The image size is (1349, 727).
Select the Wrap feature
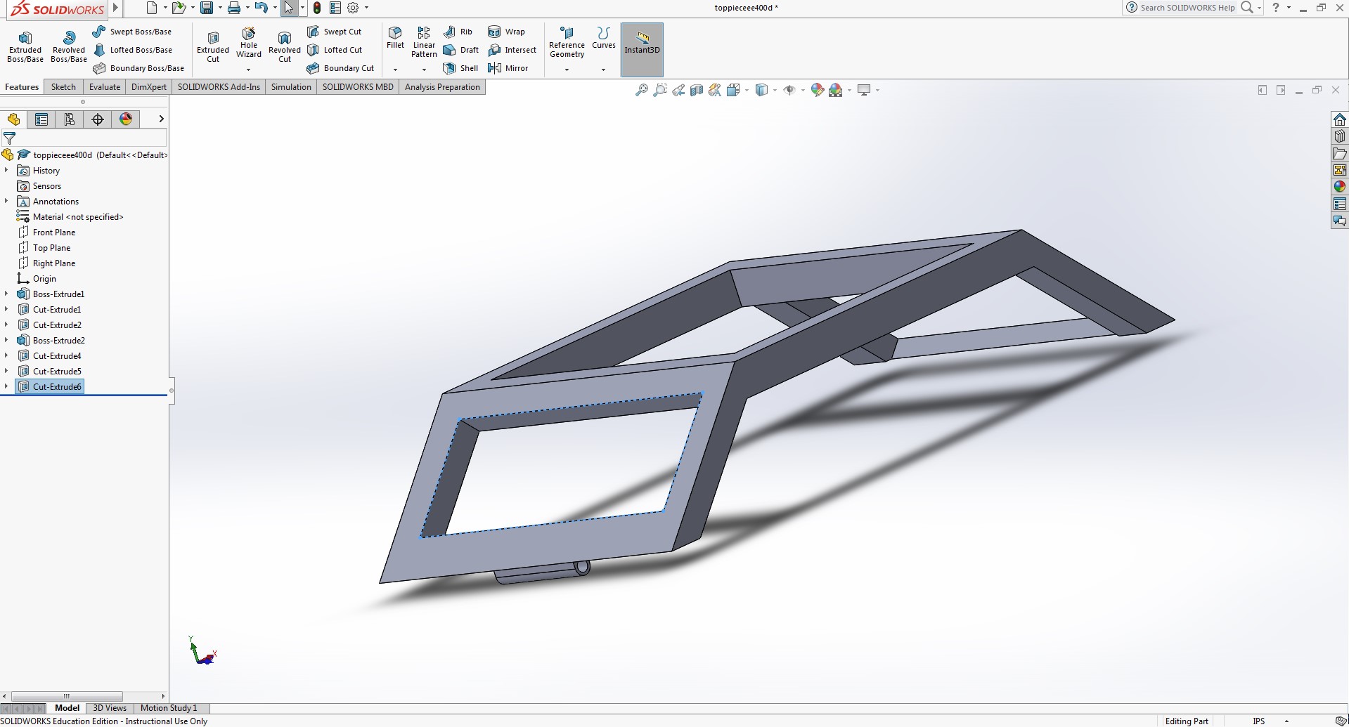point(507,32)
